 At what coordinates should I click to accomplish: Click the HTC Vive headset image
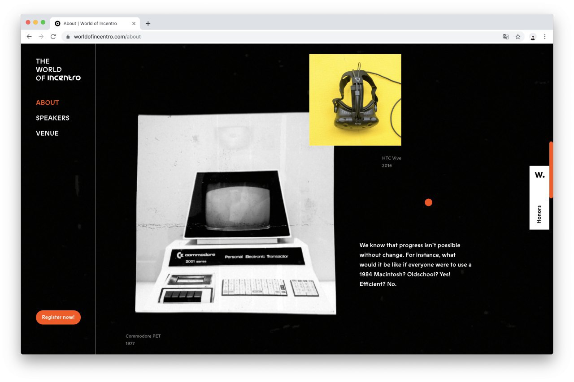[355, 100]
